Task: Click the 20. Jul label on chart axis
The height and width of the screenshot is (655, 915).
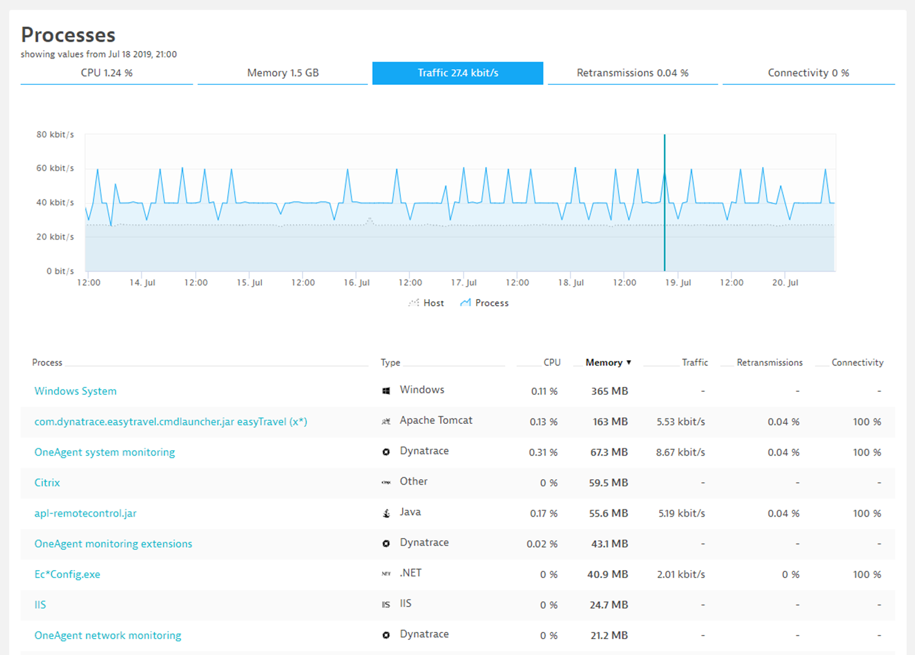Action: click(x=785, y=283)
